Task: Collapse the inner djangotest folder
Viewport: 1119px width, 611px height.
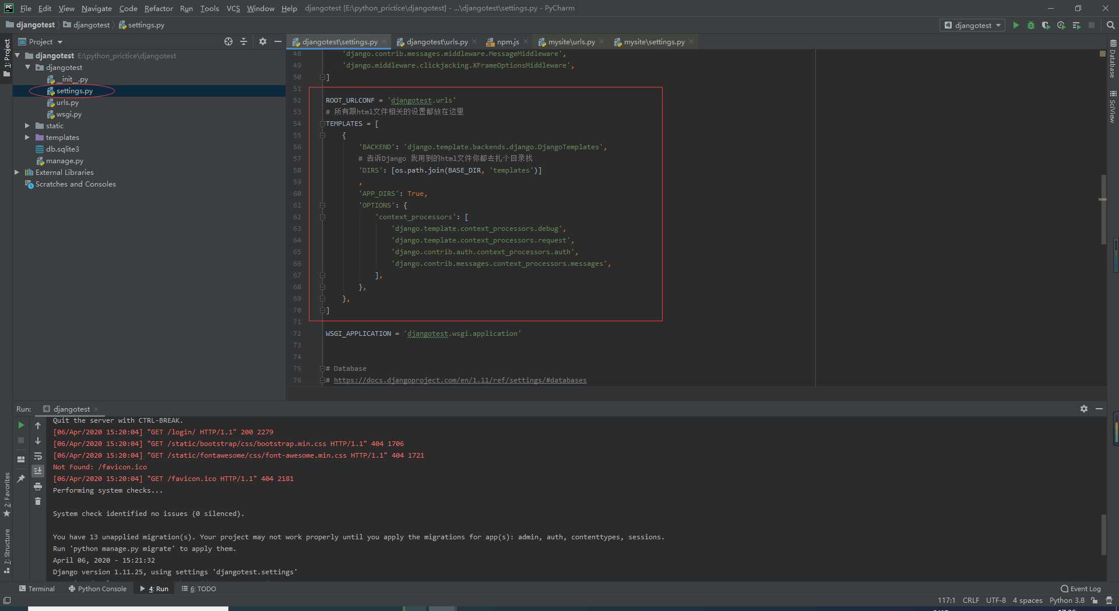Action: 27,67
